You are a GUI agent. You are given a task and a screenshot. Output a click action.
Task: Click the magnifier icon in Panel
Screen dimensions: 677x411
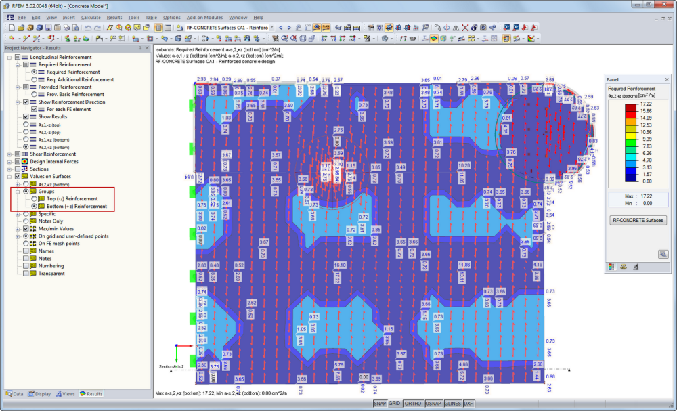663,255
